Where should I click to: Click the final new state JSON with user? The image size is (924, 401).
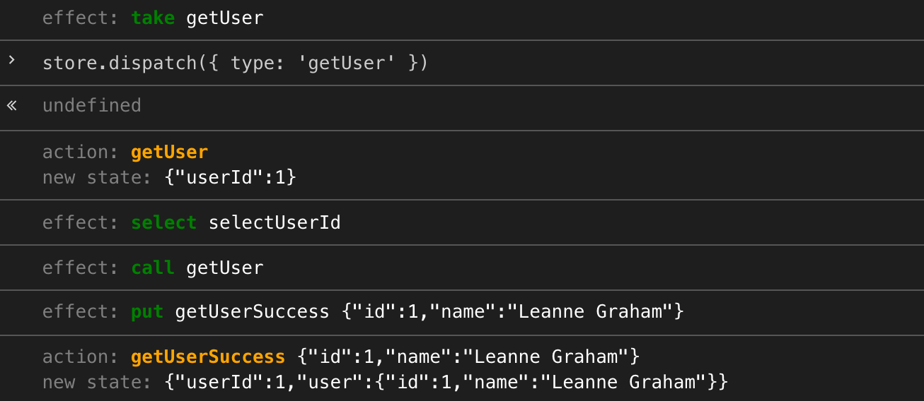(x=446, y=382)
